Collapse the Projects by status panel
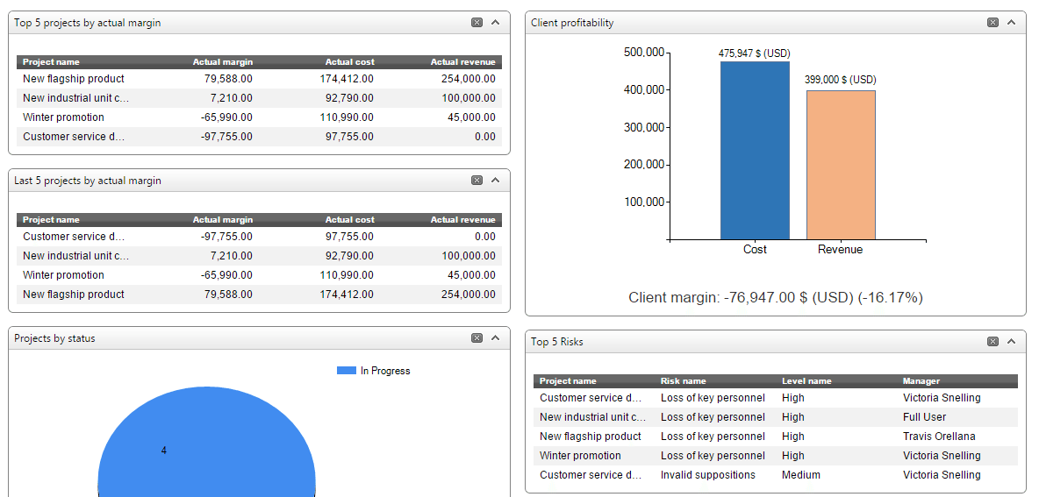Screen dimensions: 1039x497 [495, 337]
